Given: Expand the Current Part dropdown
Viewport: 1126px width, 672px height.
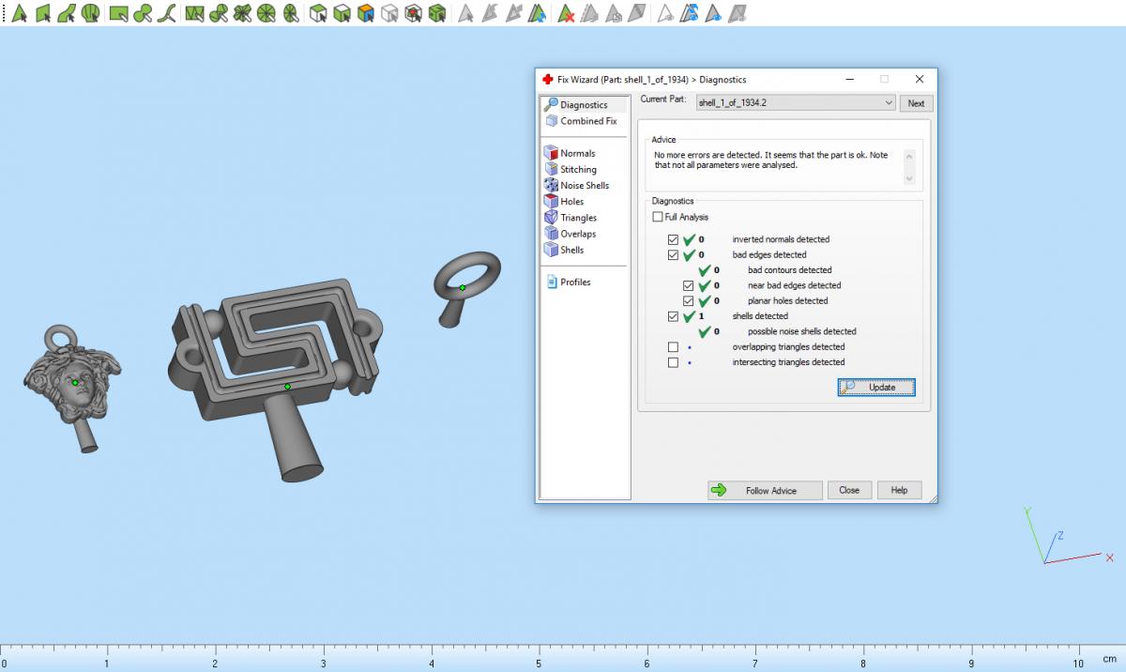Looking at the screenshot, I should (x=889, y=103).
